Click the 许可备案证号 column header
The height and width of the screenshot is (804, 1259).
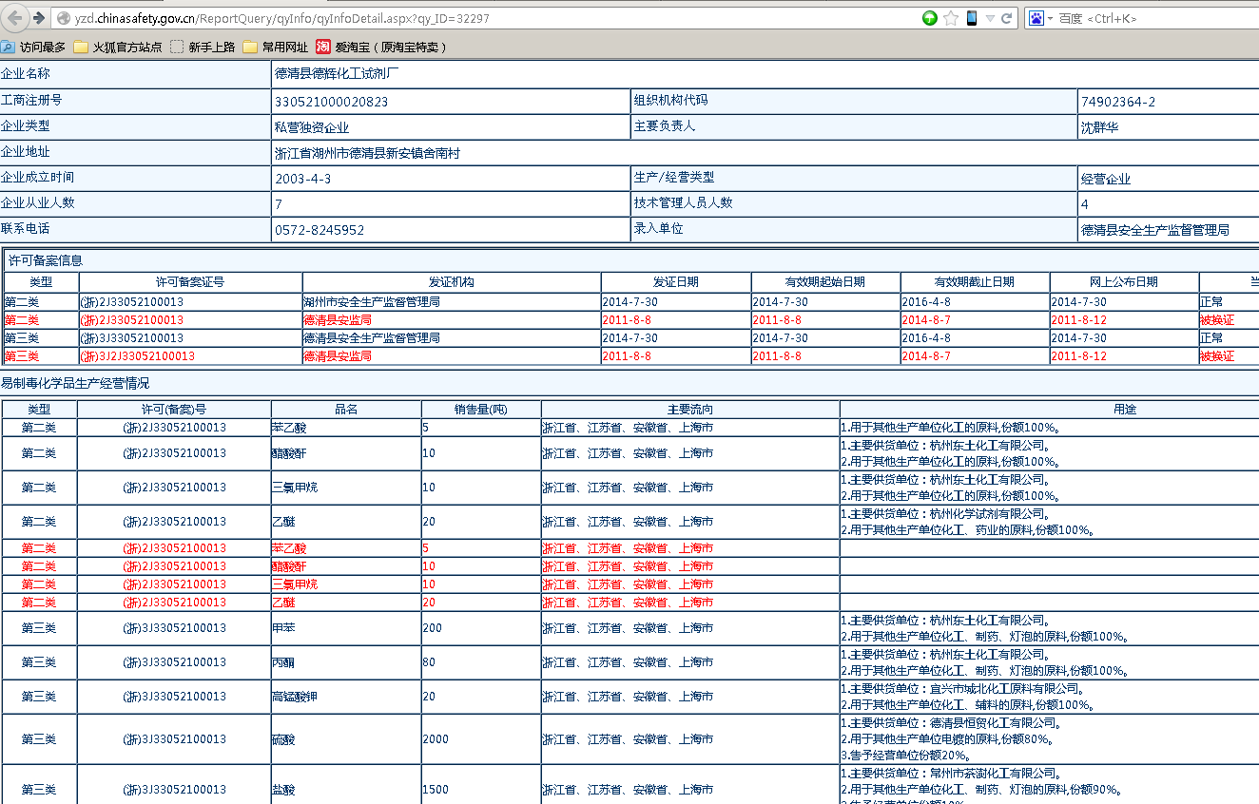pos(190,282)
